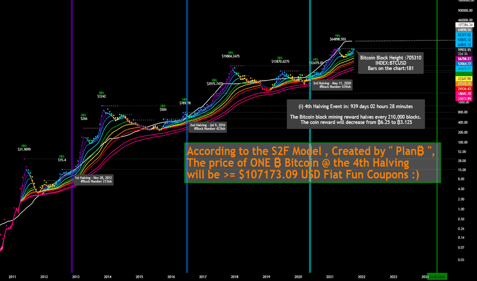Click the coin reward decrease ₿6.25 to ₿3.125 line
Screen dimensions: 477x281
tap(356, 123)
